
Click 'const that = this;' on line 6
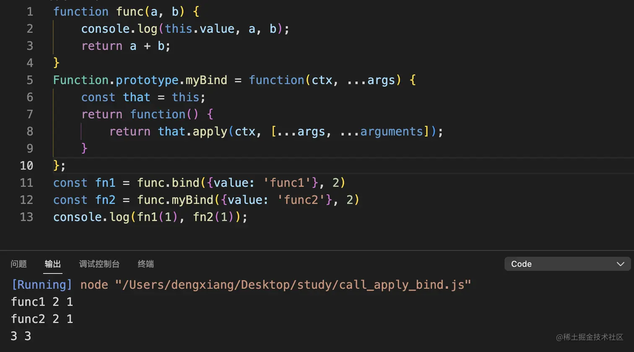coord(143,97)
